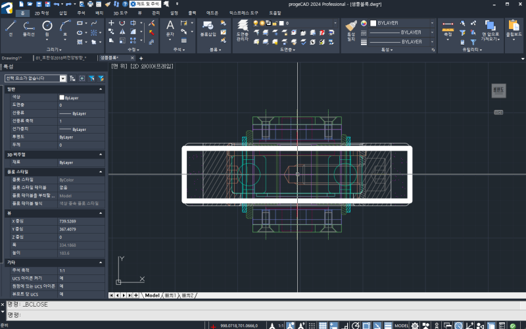Click the 평면도 view cube button

498,91
